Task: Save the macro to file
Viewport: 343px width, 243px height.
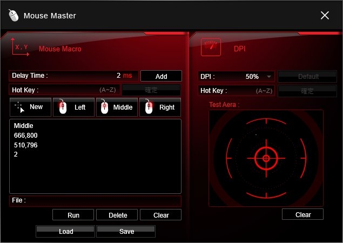Action: click(x=126, y=231)
